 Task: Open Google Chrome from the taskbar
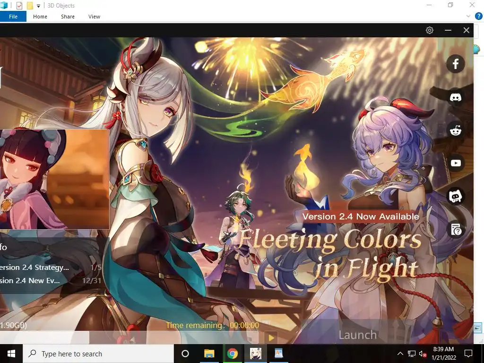tap(233, 354)
